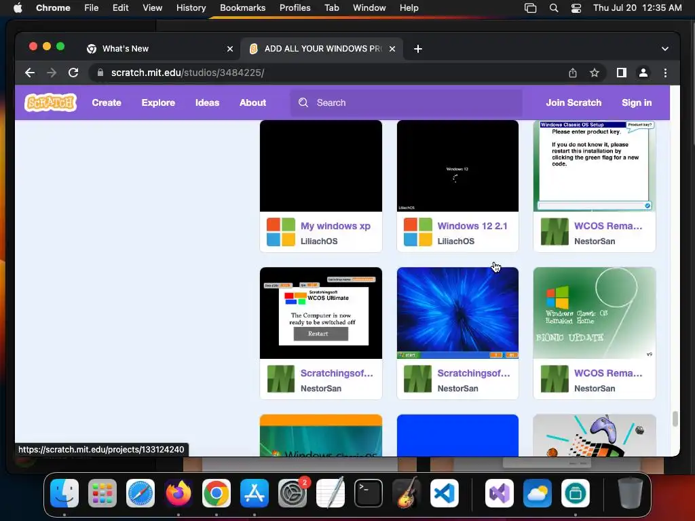
Task: Open Windows Classic OS Setup thumbnail
Action: 595,166
